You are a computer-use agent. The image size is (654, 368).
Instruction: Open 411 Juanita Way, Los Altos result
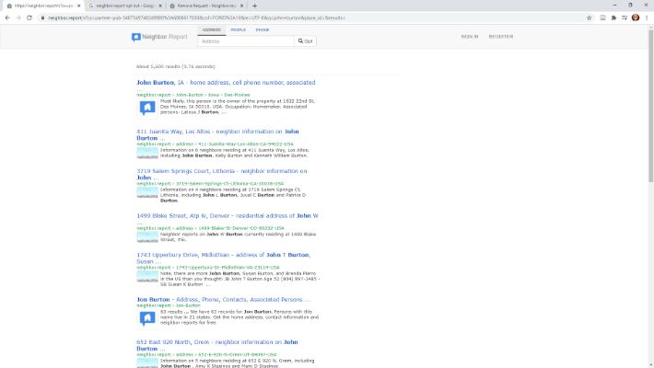217,134
